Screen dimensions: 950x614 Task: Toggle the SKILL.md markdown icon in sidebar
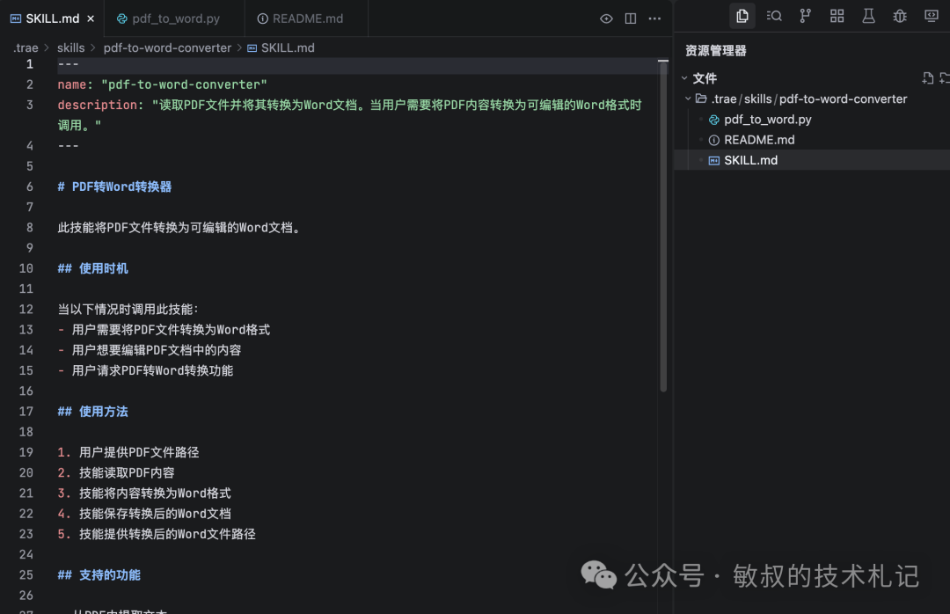point(712,159)
